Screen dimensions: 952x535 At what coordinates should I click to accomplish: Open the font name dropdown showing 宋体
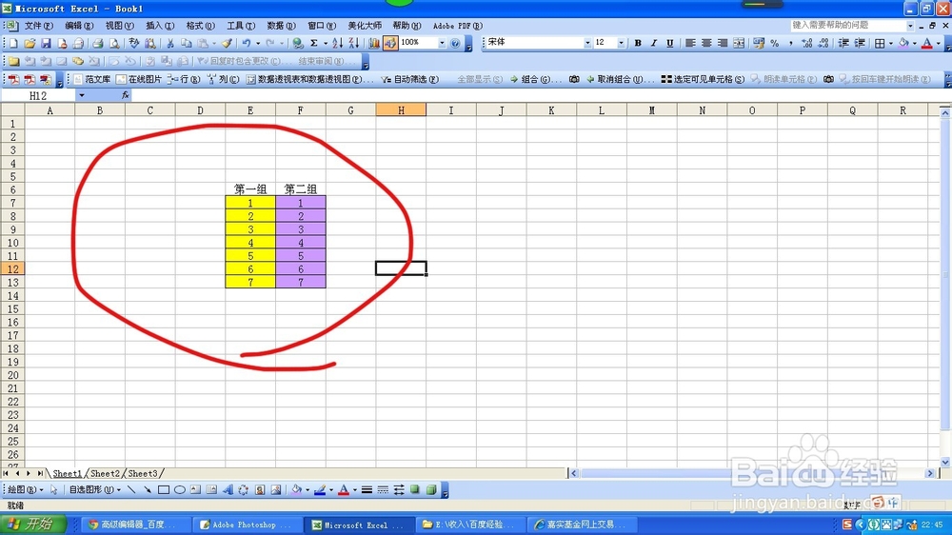(587, 43)
